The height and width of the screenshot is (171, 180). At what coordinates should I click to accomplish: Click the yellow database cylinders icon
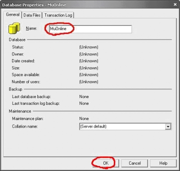click(x=14, y=28)
